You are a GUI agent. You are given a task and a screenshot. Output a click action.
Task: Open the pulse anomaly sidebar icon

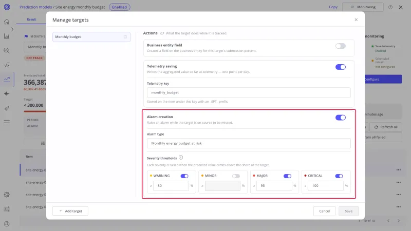pos(7,93)
